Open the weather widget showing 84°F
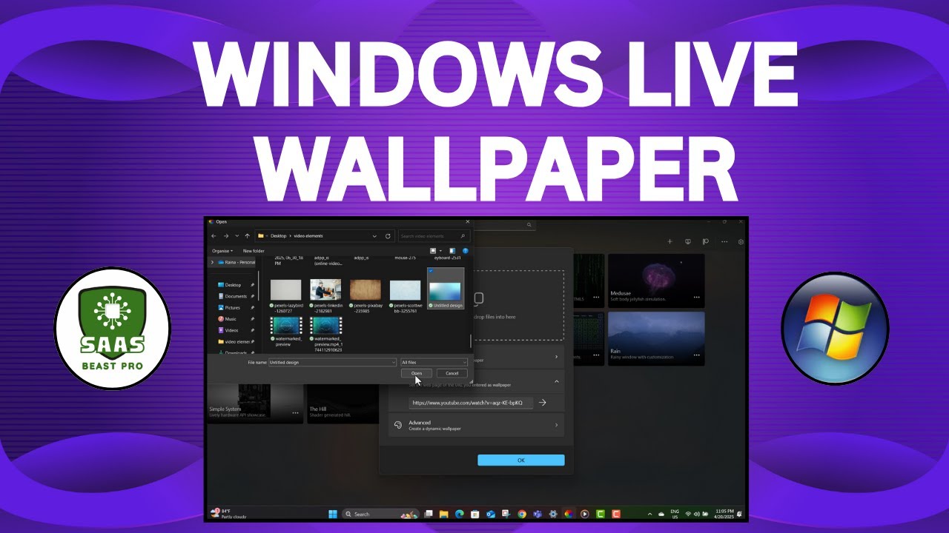The image size is (949, 533). point(228,514)
